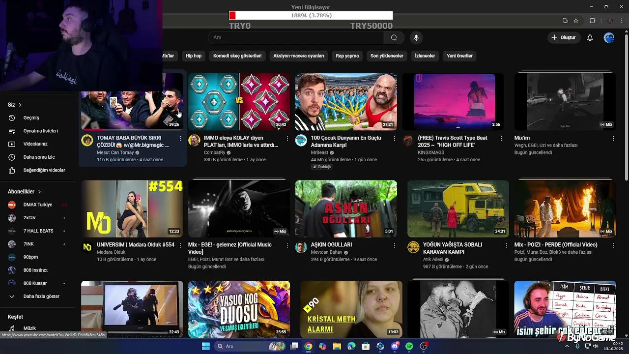
Task: Select the İzlenenler chip
Action: 425,56
